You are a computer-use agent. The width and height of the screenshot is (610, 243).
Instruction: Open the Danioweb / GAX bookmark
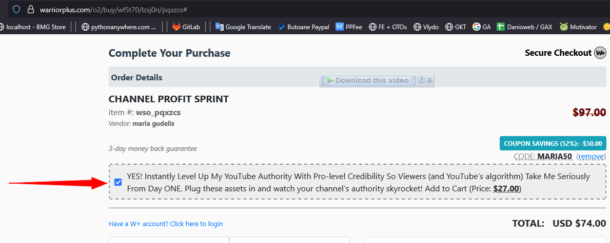[524, 27]
